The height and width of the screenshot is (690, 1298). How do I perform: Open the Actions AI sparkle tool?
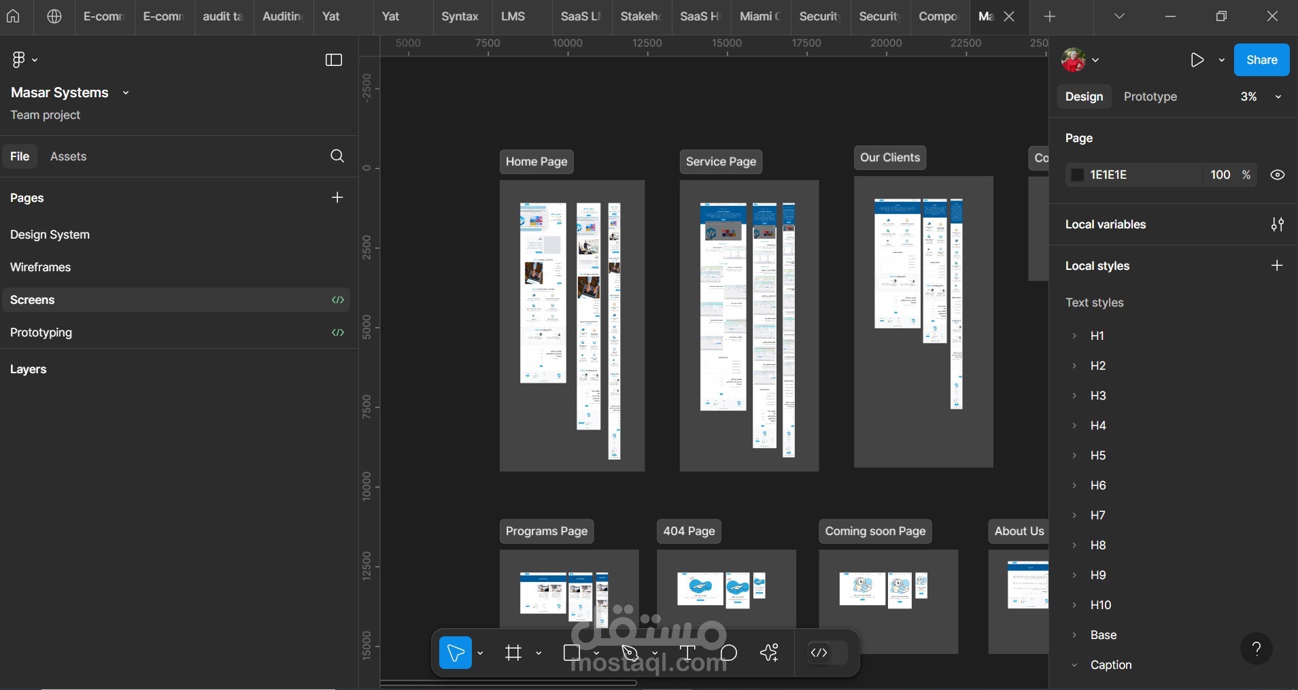tap(769, 653)
